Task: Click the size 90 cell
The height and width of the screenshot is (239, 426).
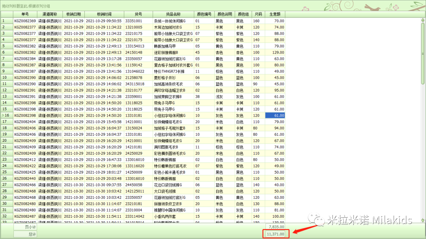Action: point(258,84)
